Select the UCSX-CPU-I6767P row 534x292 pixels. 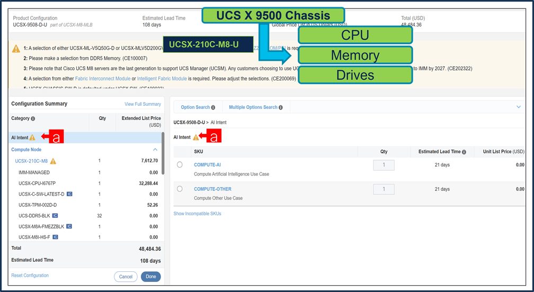click(85, 183)
